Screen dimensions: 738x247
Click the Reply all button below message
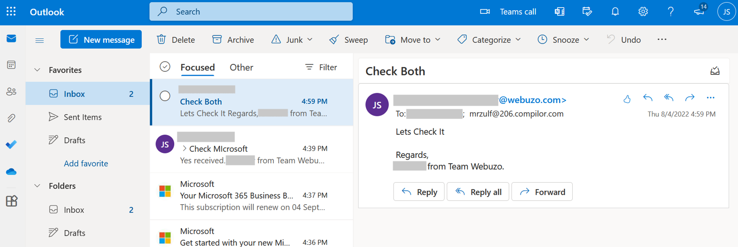pos(478,192)
